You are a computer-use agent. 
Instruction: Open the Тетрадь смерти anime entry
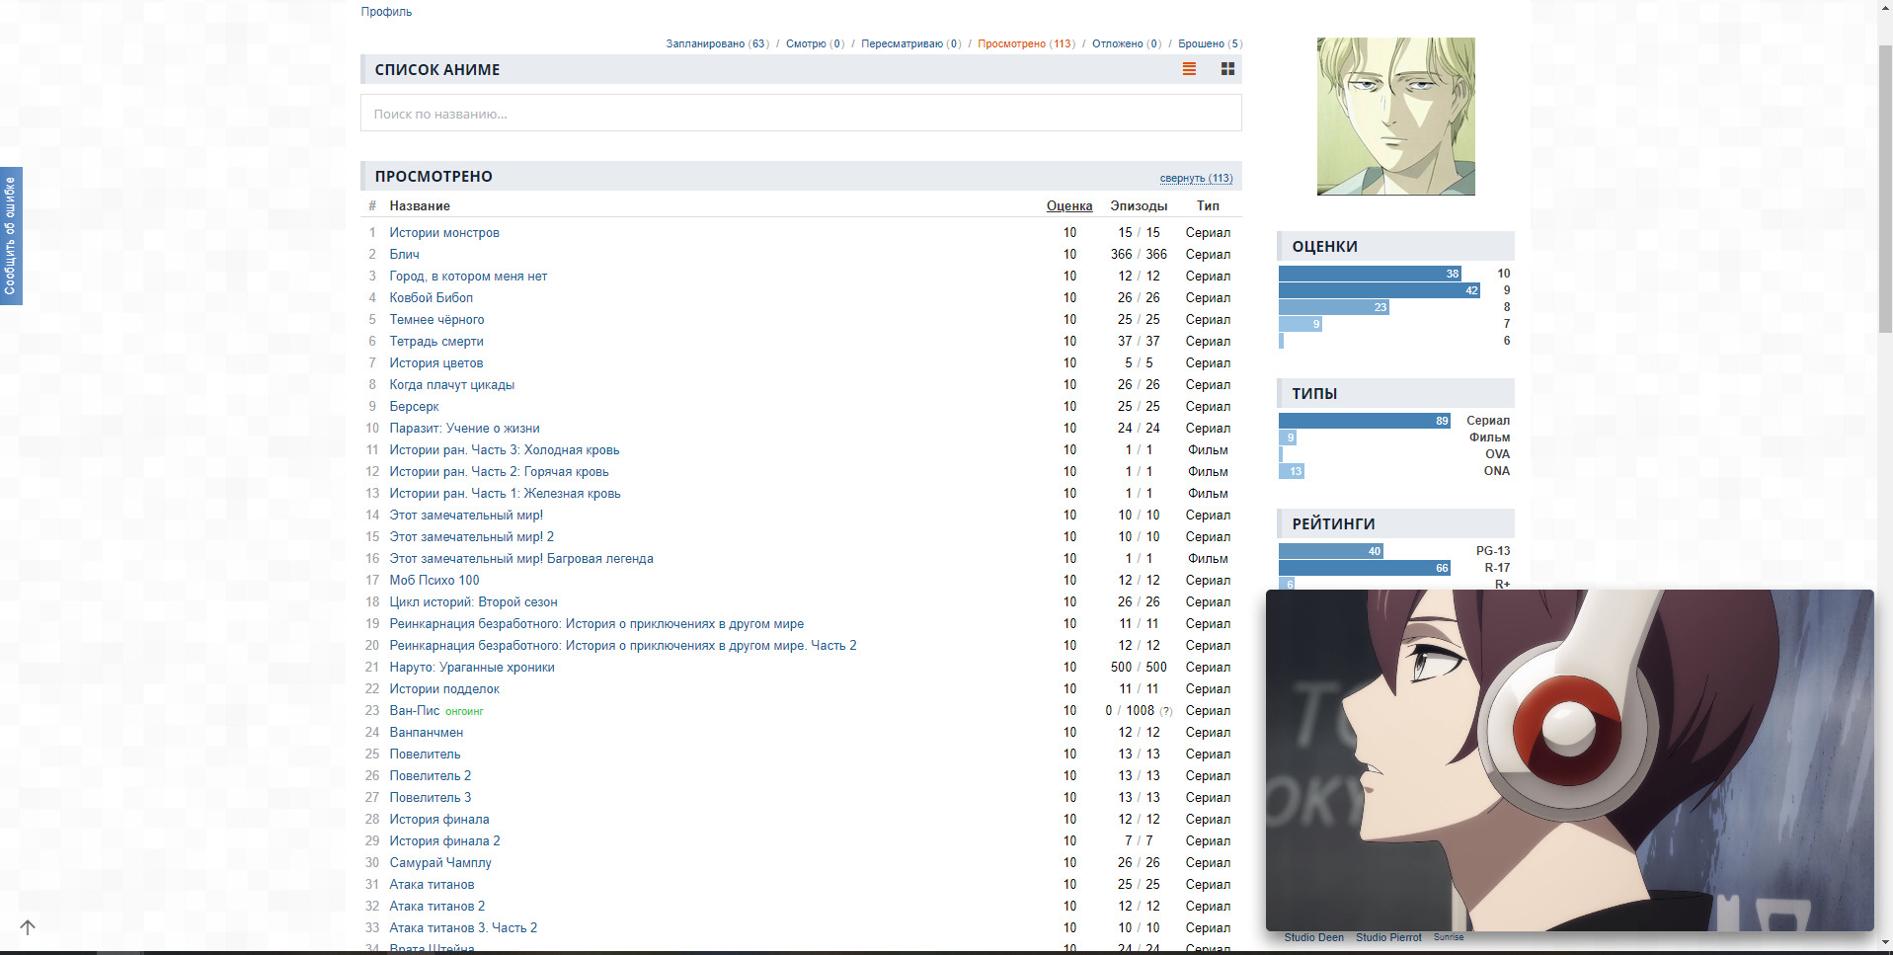pyautogui.click(x=435, y=342)
